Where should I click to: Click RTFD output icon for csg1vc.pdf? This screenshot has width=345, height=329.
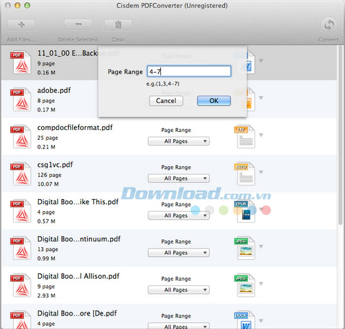(x=245, y=174)
